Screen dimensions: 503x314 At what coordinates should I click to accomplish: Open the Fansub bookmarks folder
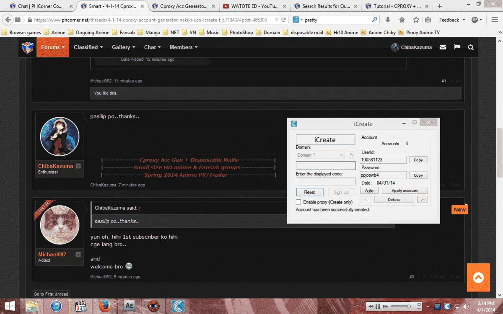tap(124, 32)
